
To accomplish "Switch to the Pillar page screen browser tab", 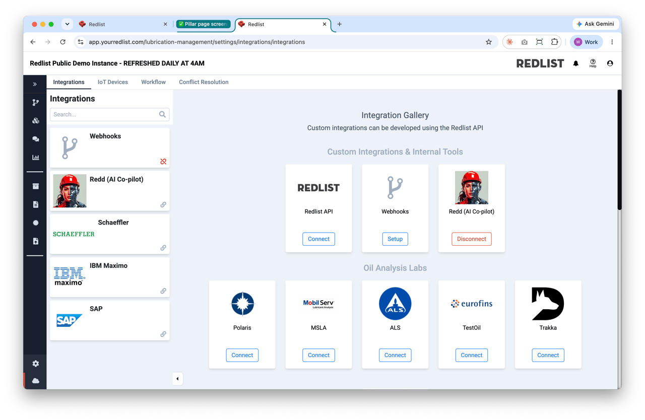I will (x=204, y=24).
